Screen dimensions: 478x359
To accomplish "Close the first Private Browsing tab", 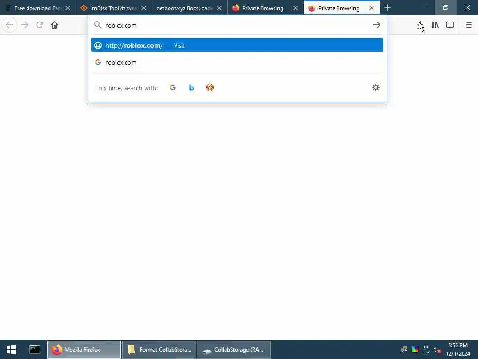I will (295, 8).
